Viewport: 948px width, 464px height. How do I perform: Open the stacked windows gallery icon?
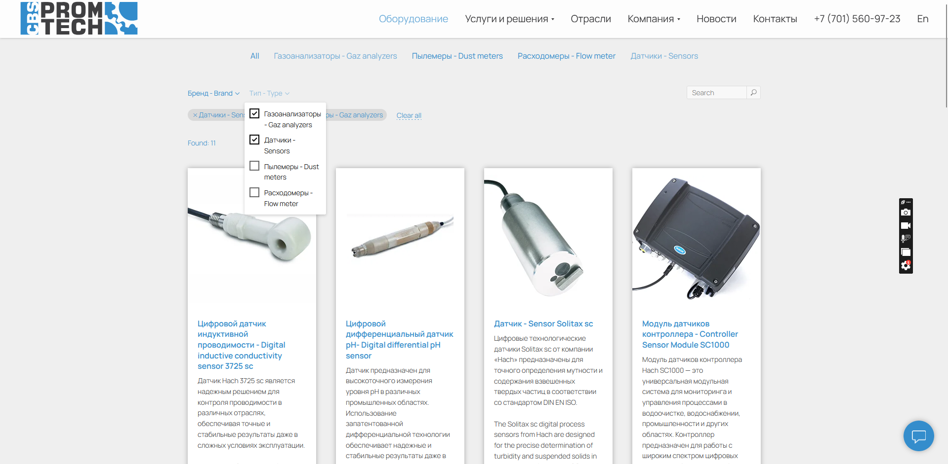coord(906,252)
